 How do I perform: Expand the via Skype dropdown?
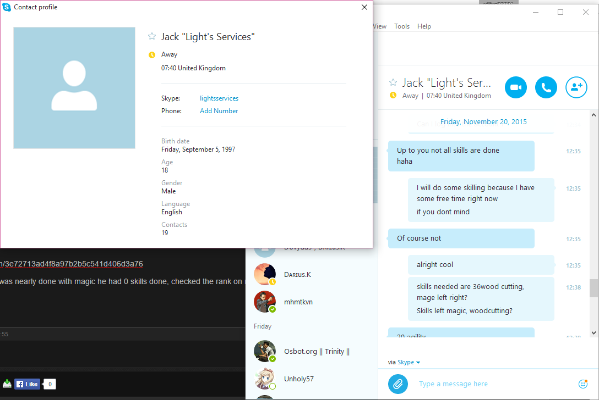(409, 362)
